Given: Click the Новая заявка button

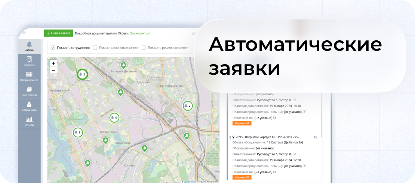Looking at the screenshot, I should click(58, 33).
